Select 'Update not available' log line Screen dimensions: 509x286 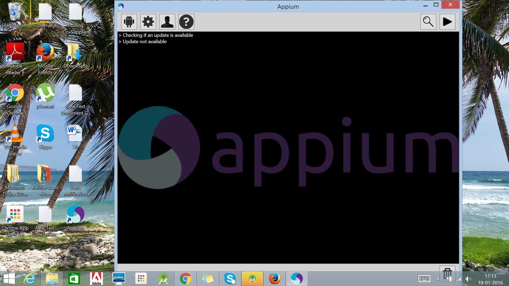pyautogui.click(x=144, y=42)
